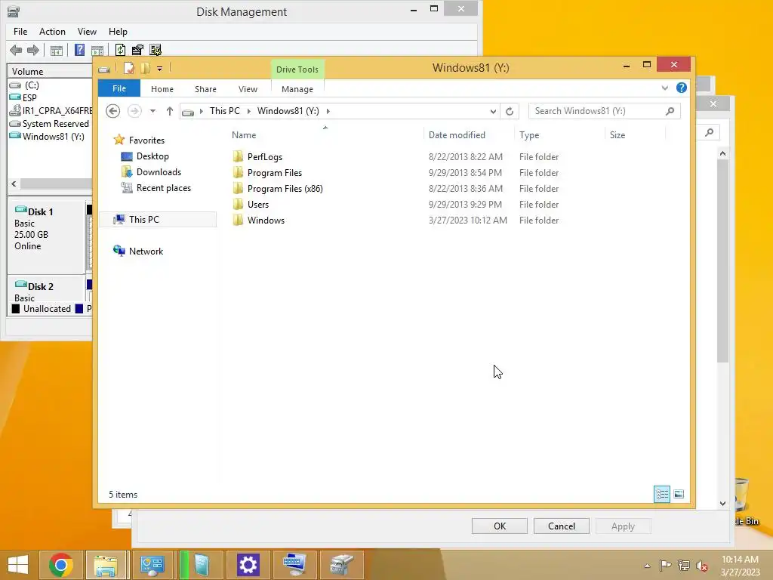Click Show/Hide Action Pane icon in Disk Management
Screen dimensions: 773x580
[x=97, y=51]
